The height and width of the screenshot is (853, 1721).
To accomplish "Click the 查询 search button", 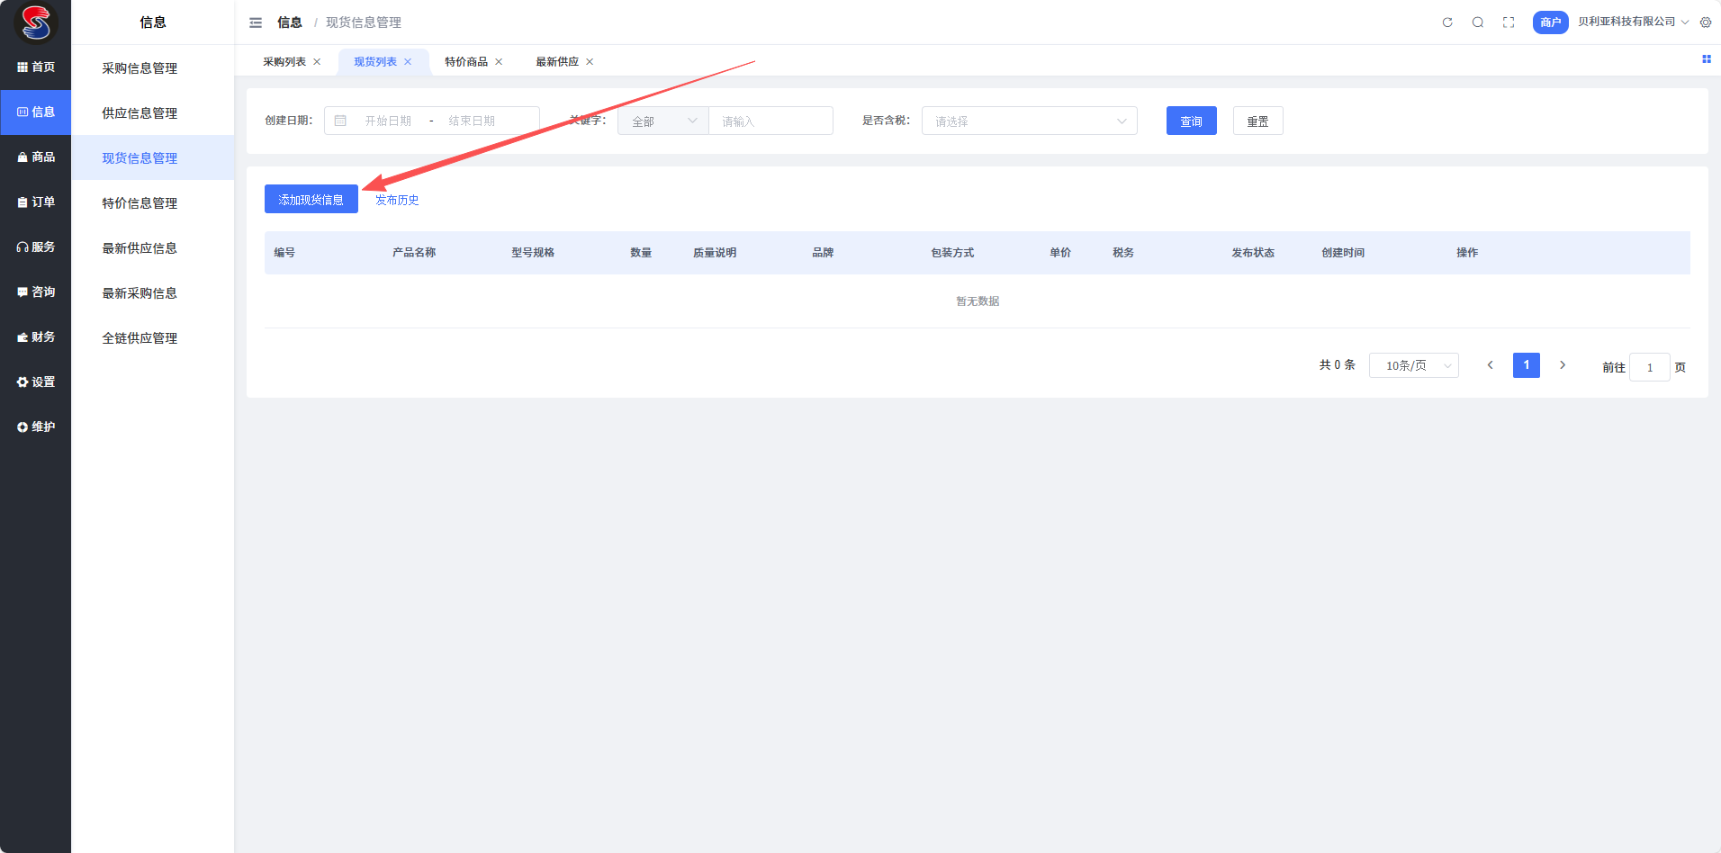I will point(1191,121).
